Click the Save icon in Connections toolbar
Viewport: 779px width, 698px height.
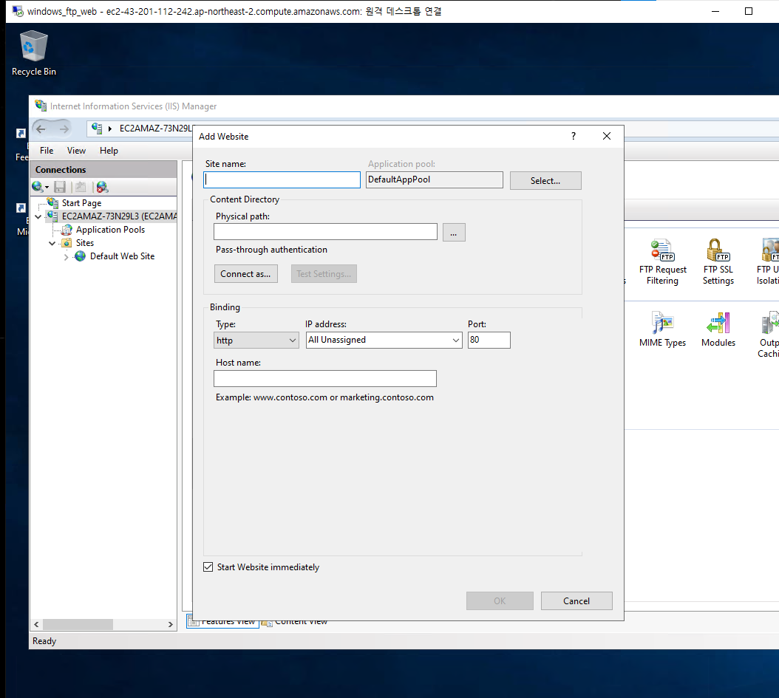point(60,187)
